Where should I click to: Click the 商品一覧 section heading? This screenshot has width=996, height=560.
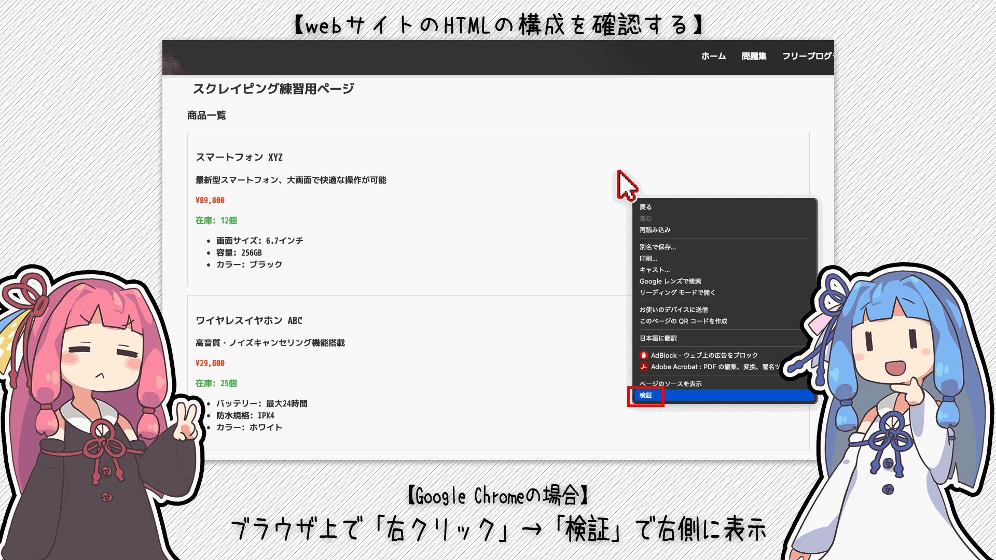click(206, 115)
